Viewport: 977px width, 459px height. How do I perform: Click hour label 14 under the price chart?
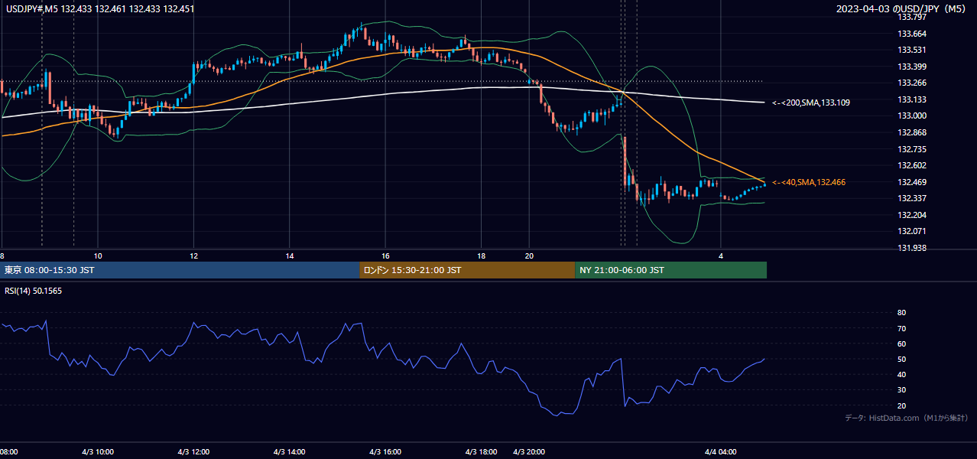tap(290, 256)
